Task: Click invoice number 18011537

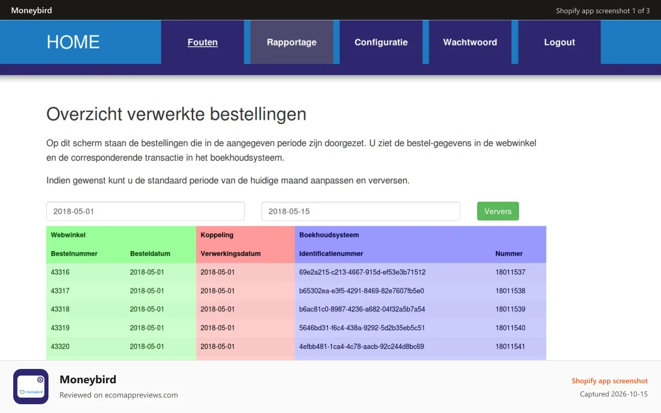Action: coord(510,272)
